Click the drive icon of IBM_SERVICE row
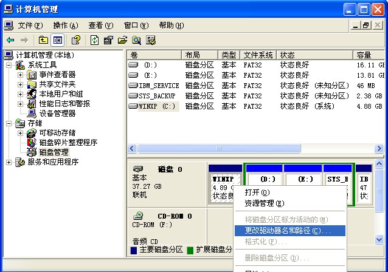The width and height of the screenshot is (388, 272). coord(133,86)
